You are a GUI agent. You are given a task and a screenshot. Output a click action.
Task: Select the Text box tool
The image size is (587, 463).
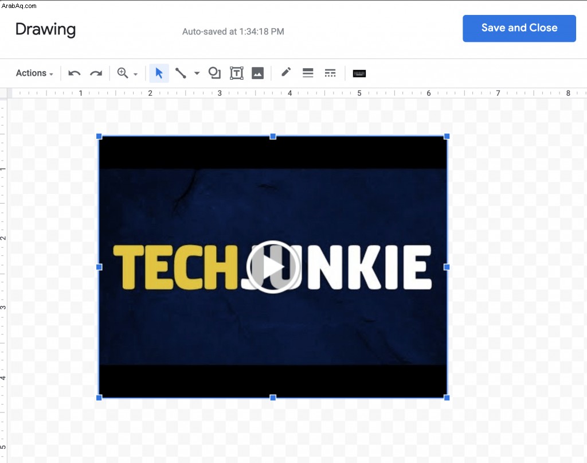237,73
